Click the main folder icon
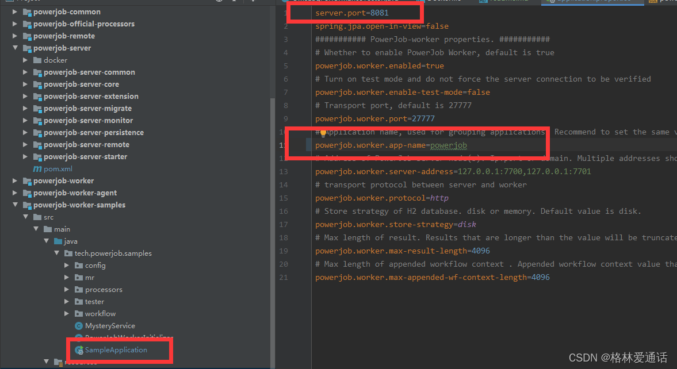The height and width of the screenshot is (369, 677). click(48, 229)
